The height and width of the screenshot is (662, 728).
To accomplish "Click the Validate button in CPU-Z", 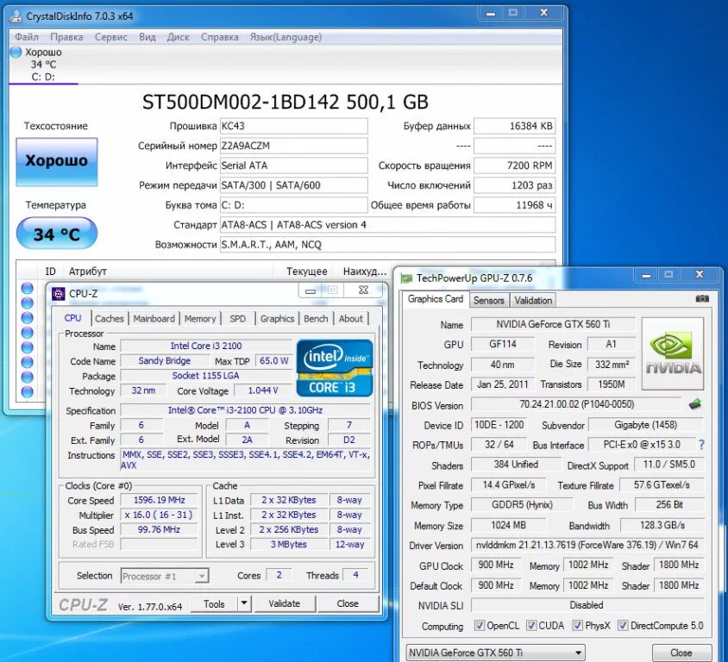I will 284,603.
